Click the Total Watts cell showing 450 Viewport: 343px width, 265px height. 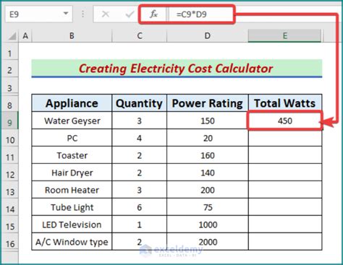285,121
